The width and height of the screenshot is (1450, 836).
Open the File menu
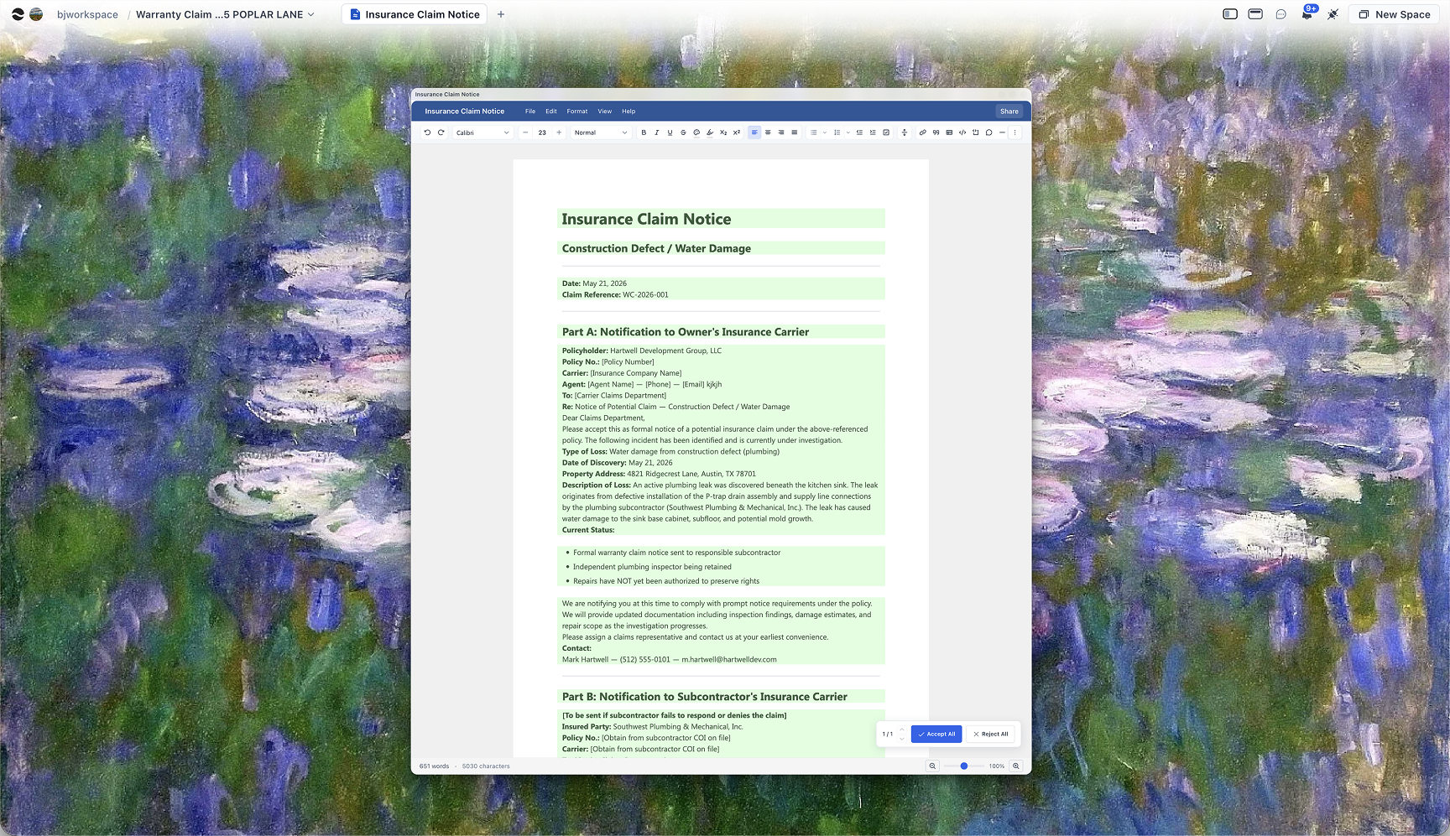[530, 112]
